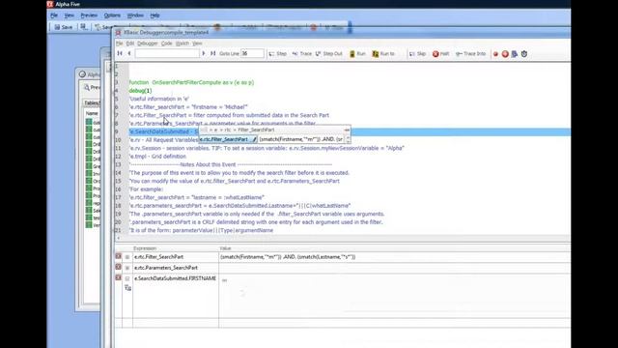Click code line 3 function OnSearchPartFilterCompute

[191, 82]
